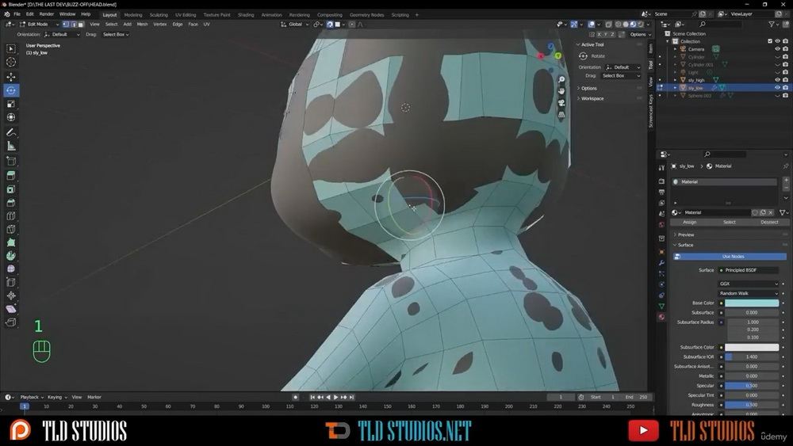The width and height of the screenshot is (793, 446).
Task: Open Global transform orientation dropdown
Action: click(x=294, y=25)
